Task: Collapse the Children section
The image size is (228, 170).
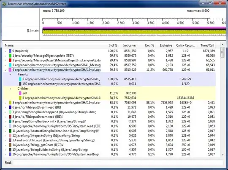Action: [10, 89]
